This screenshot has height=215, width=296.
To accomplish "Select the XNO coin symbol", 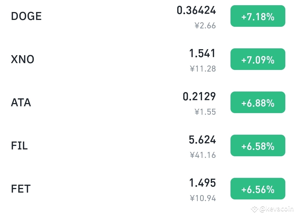I will click(x=22, y=59).
